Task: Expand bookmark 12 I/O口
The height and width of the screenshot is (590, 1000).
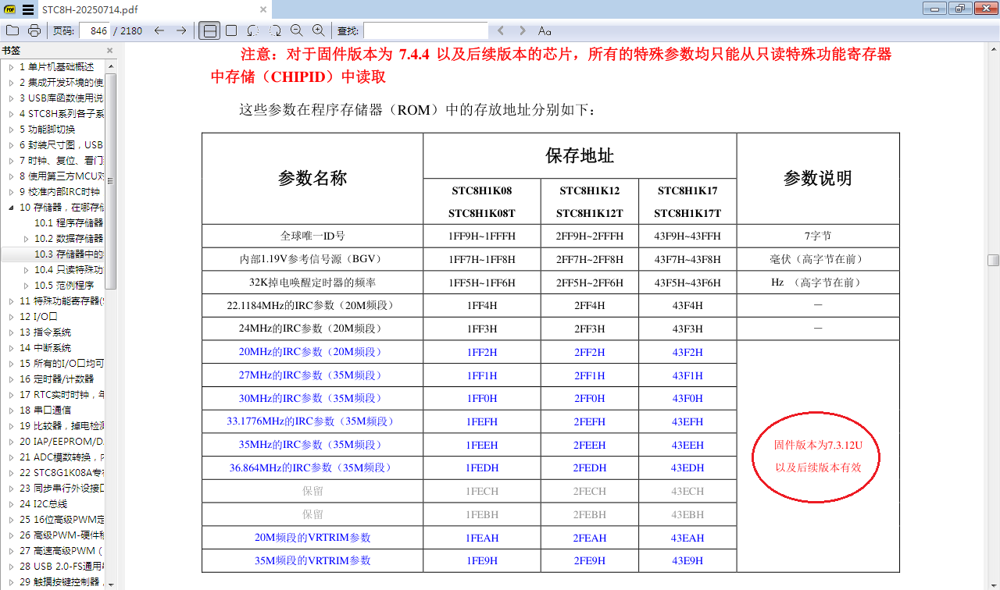Action: click(x=11, y=317)
